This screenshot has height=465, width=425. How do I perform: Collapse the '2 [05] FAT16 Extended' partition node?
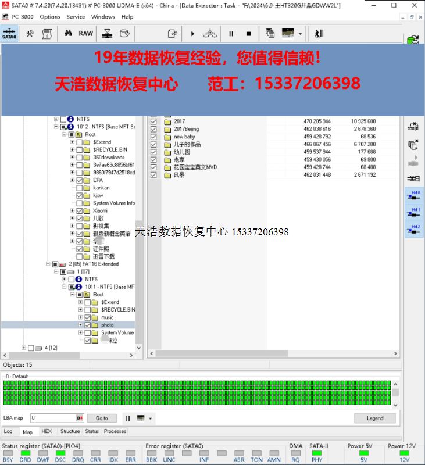click(48, 264)
